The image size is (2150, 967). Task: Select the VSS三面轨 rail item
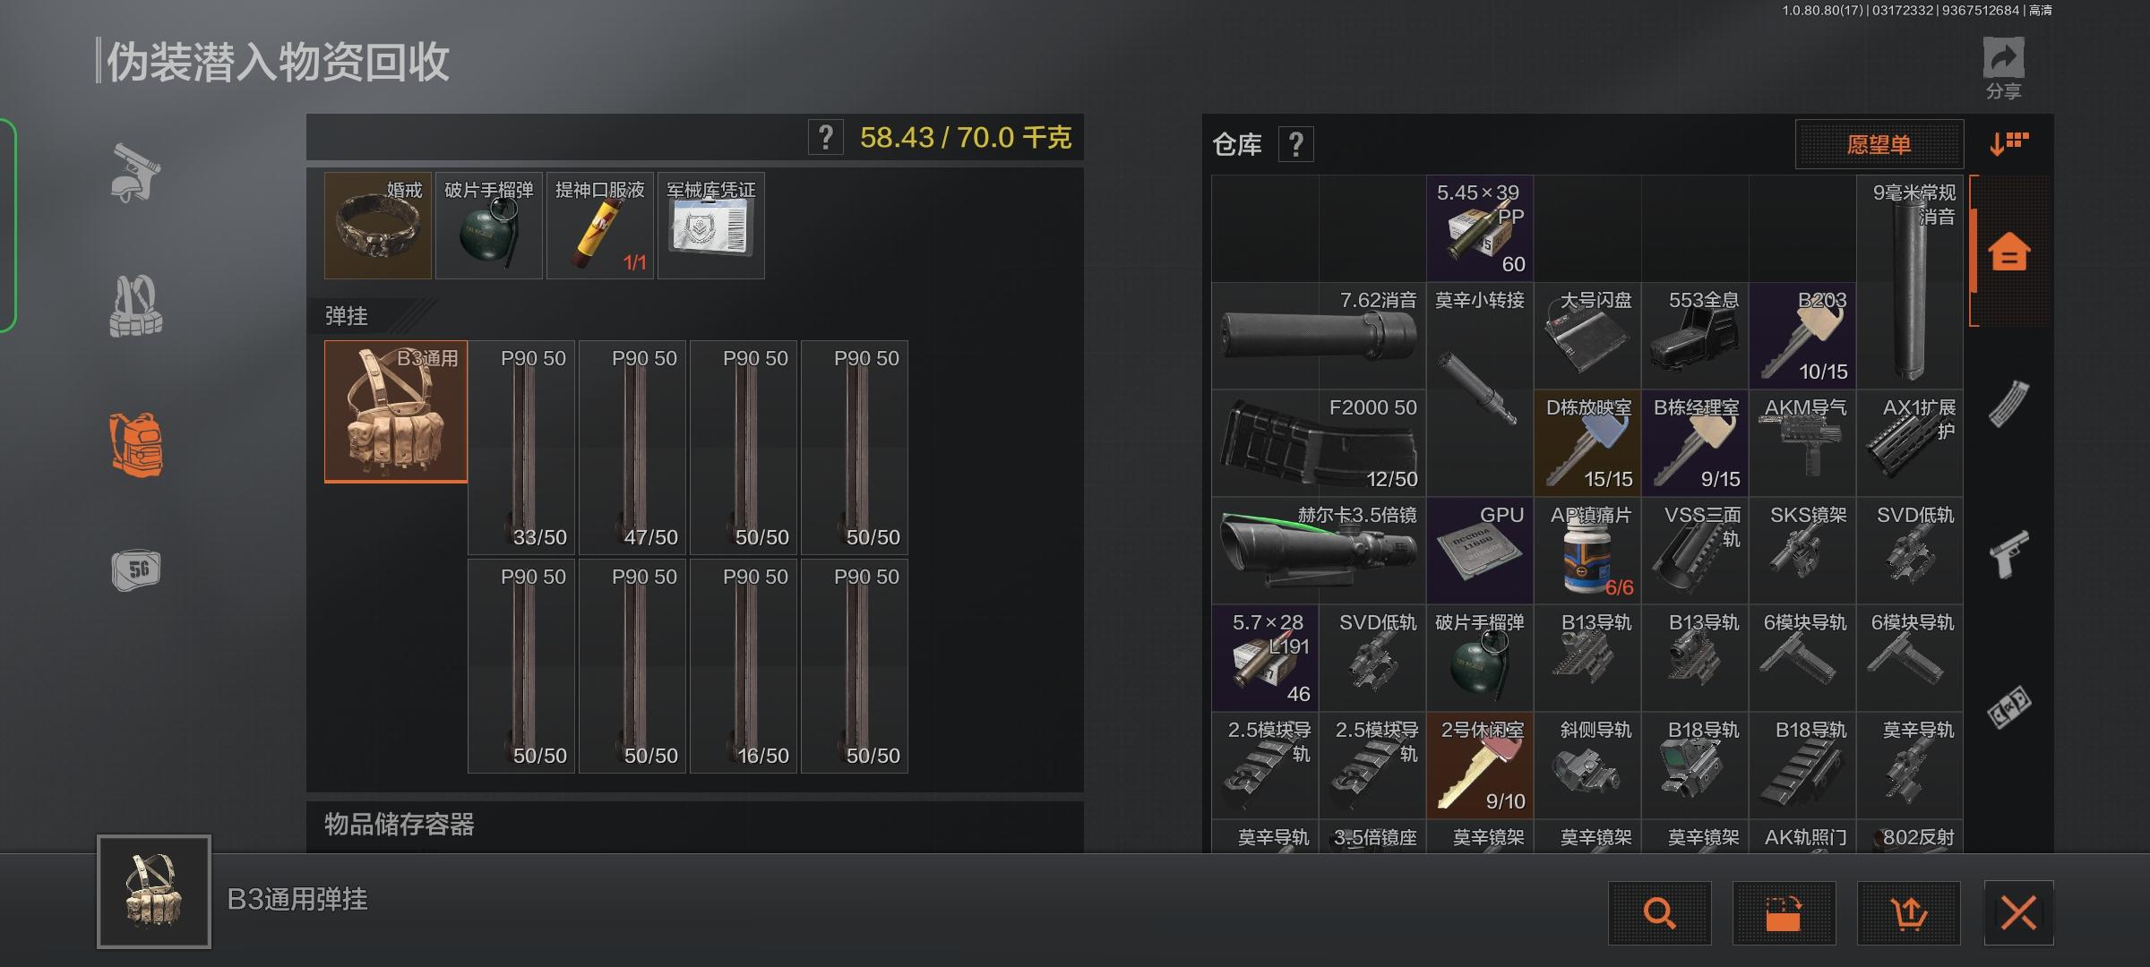click(1695, 552)
